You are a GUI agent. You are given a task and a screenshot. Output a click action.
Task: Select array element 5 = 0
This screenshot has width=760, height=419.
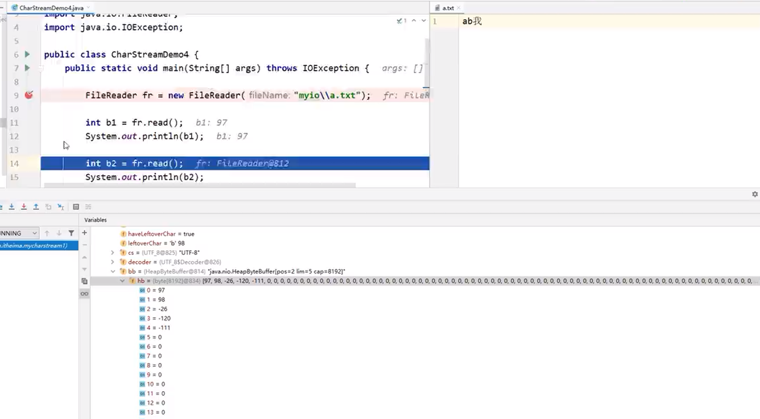click(x=151, y=337)
